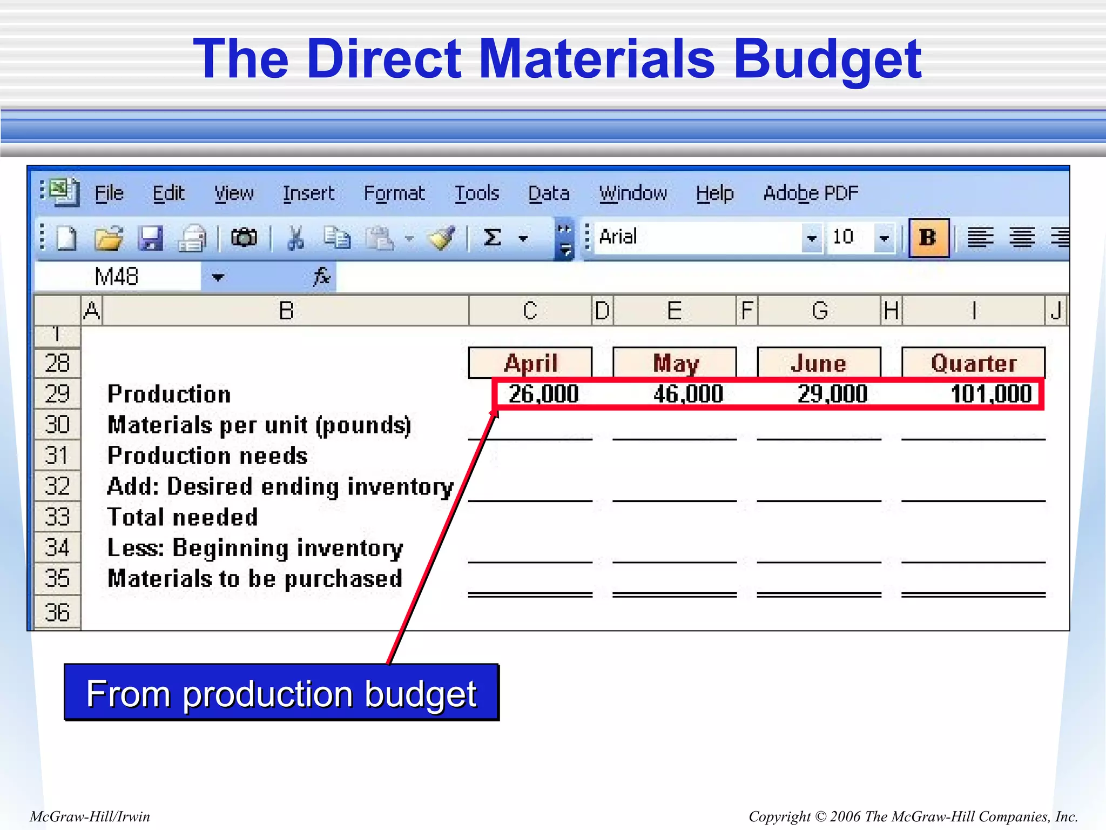Click into the formula bar
The width and height of the screenshot is (1106, 830).
(702, 277)
